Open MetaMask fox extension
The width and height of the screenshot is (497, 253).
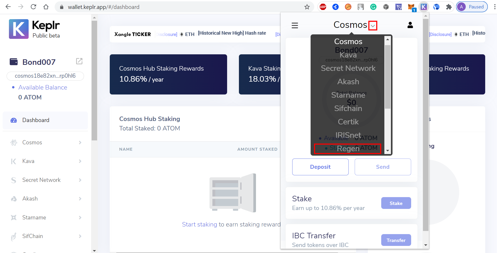click(411, 7)
